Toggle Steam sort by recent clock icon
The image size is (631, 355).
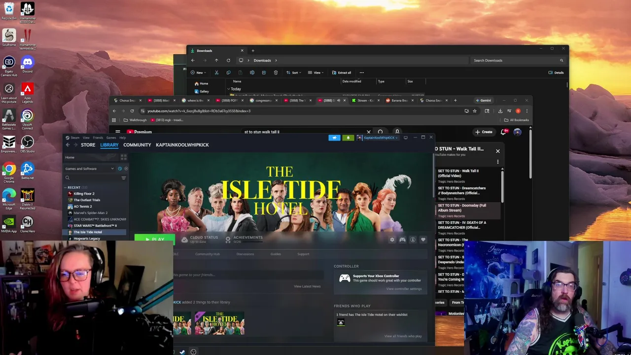[x=120, y=169]
